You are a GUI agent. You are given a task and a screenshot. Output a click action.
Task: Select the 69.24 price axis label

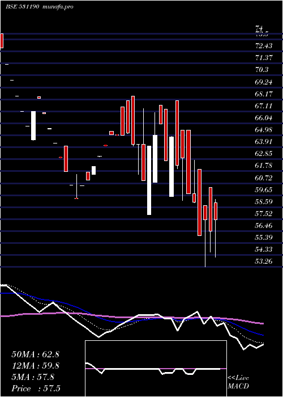(264, 82)
